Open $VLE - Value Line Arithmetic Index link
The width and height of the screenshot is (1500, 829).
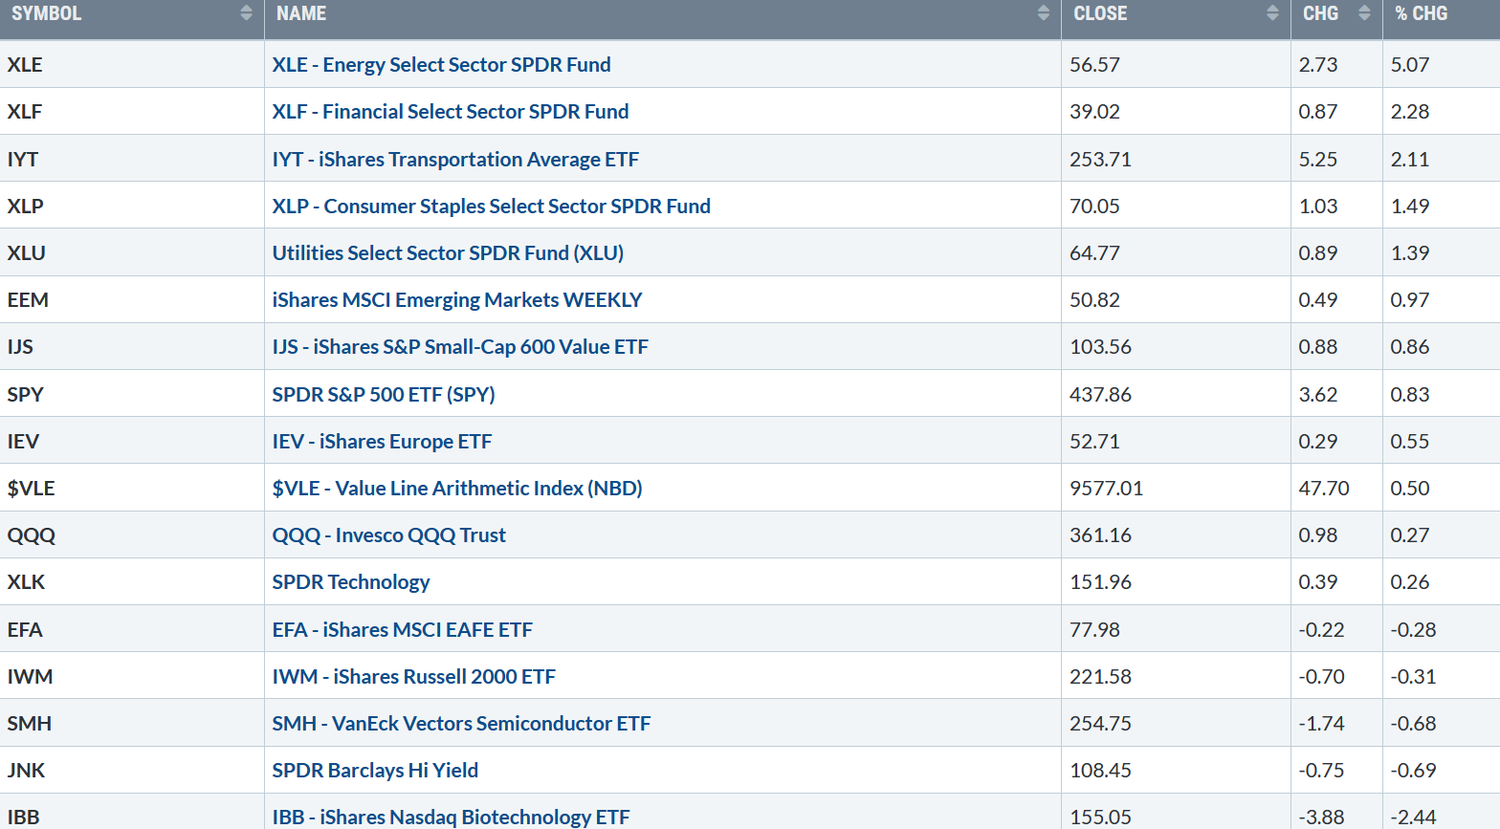(457, 488)
